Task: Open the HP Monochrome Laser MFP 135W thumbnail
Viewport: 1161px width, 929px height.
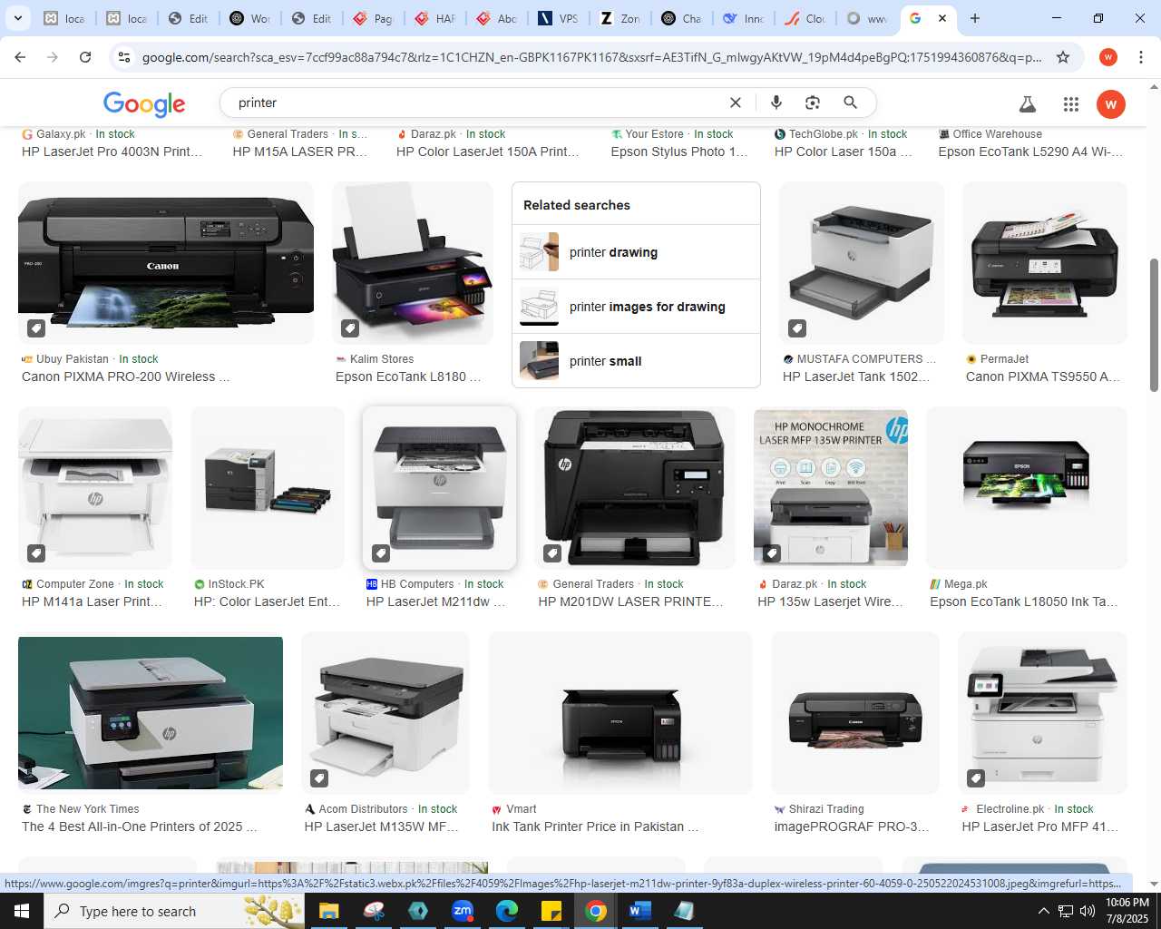Action: tap(831, 488)
